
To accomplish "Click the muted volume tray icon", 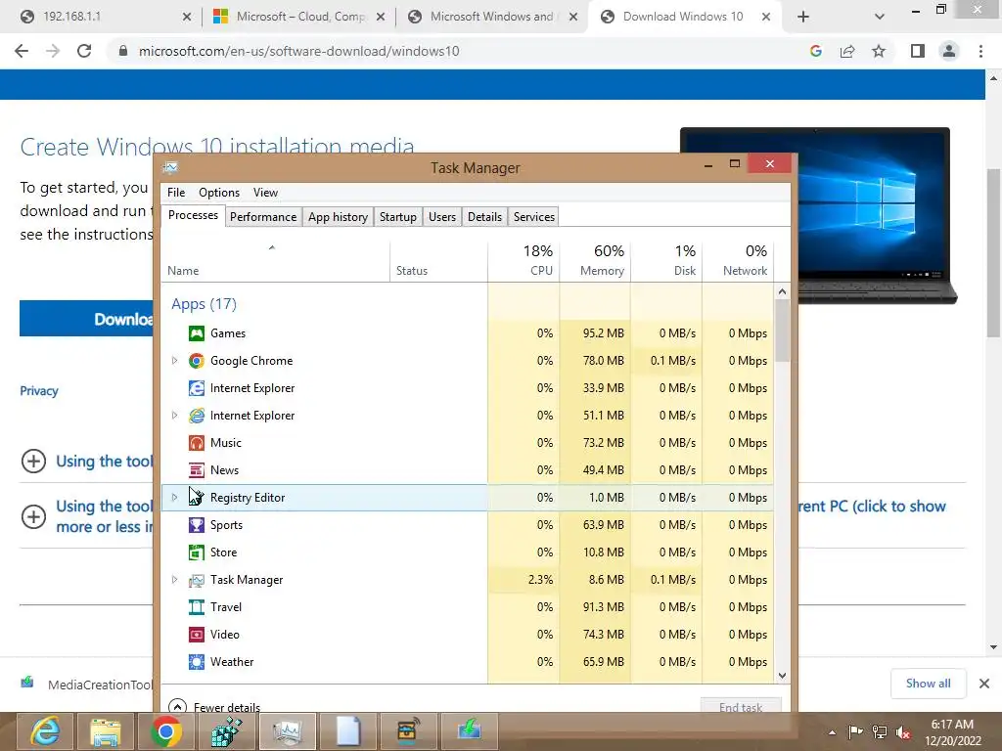I will coord(903,731).
